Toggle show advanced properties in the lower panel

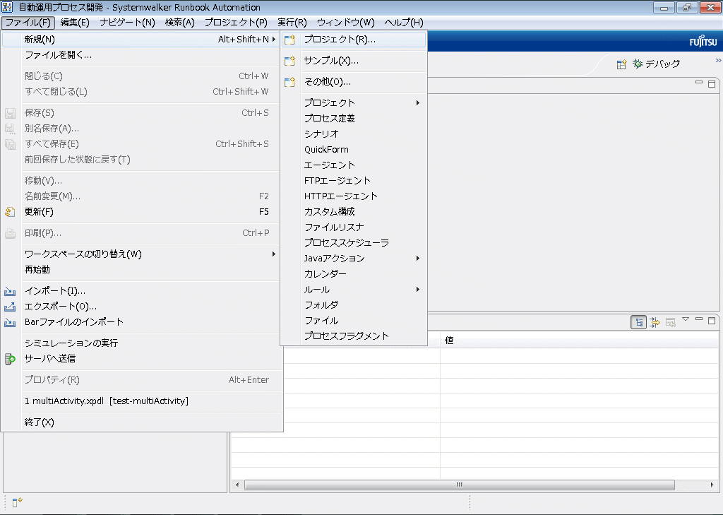tap(655, 322)
